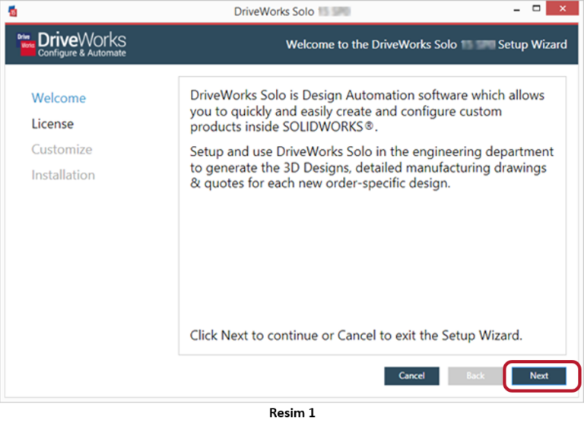Viewport: 584px width, 423px height.
Task: Click the 'Configure & Automate' tagline
Action: point(82,53)
